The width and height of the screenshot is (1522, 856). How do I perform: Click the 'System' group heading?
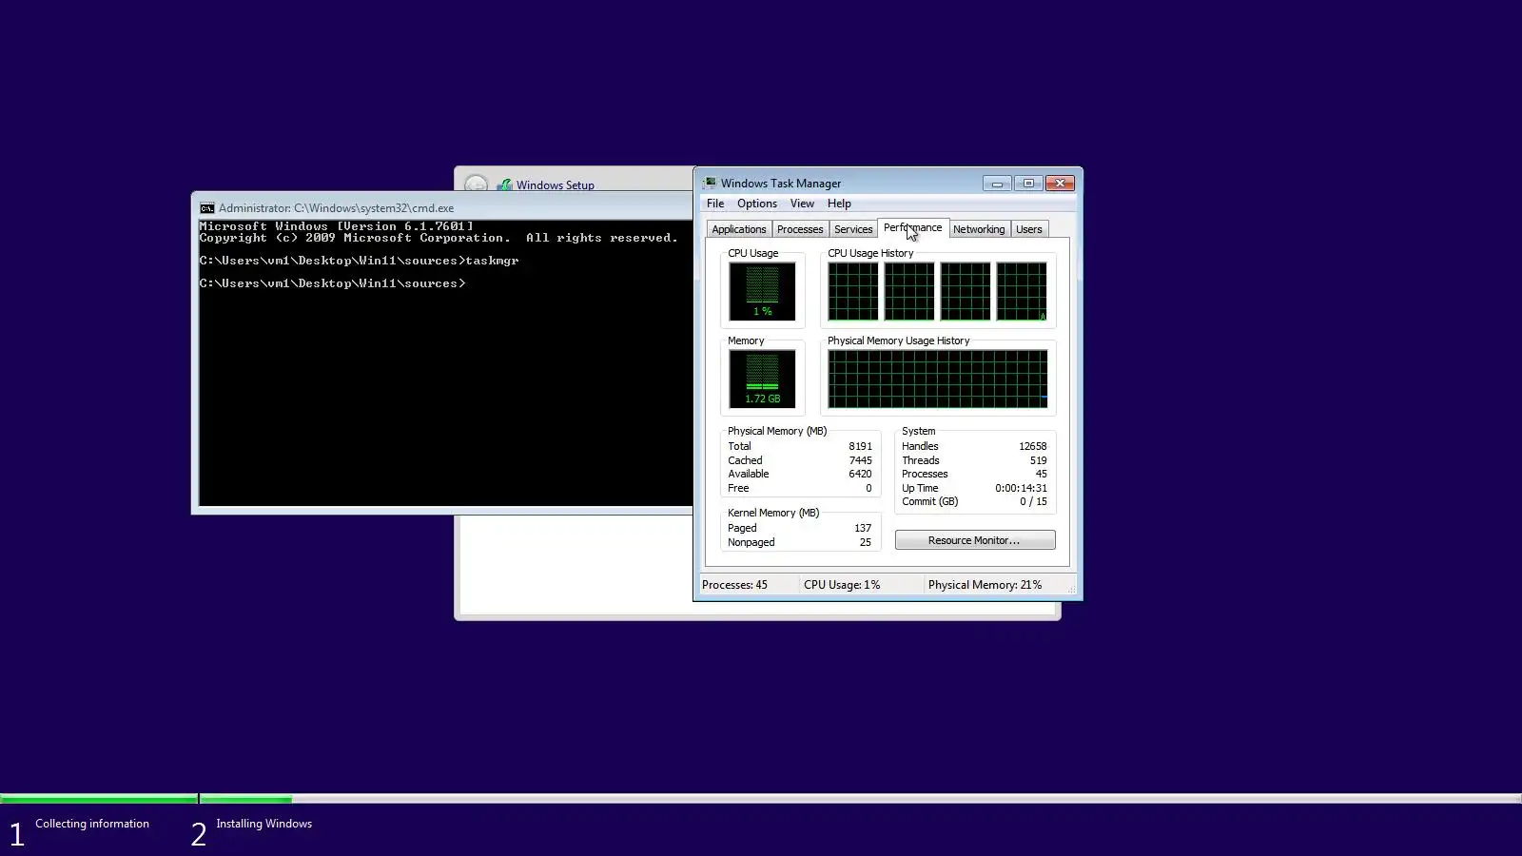pos(918,431)
